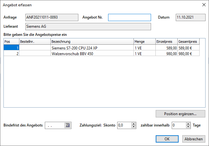Screen dimensions: 209x146
Task: Open the Bindefrist calendar picker icon
Action: coord(67,125)
